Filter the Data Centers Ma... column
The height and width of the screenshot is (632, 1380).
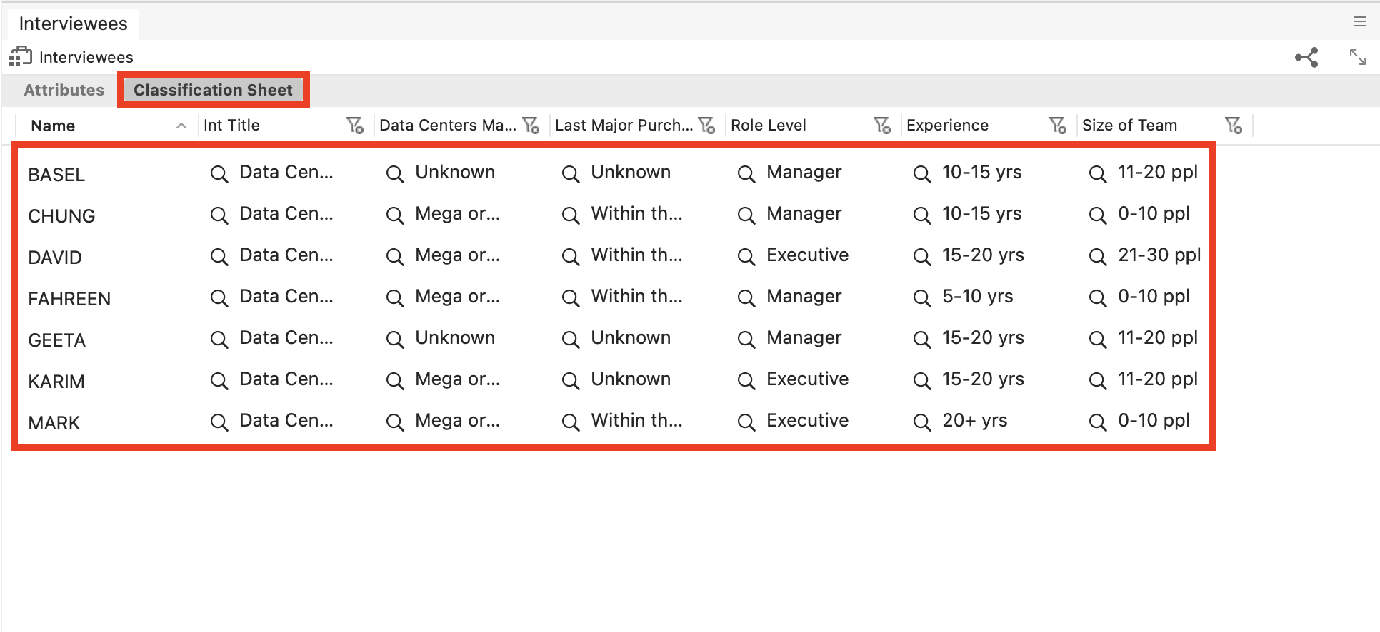point(531,126)
